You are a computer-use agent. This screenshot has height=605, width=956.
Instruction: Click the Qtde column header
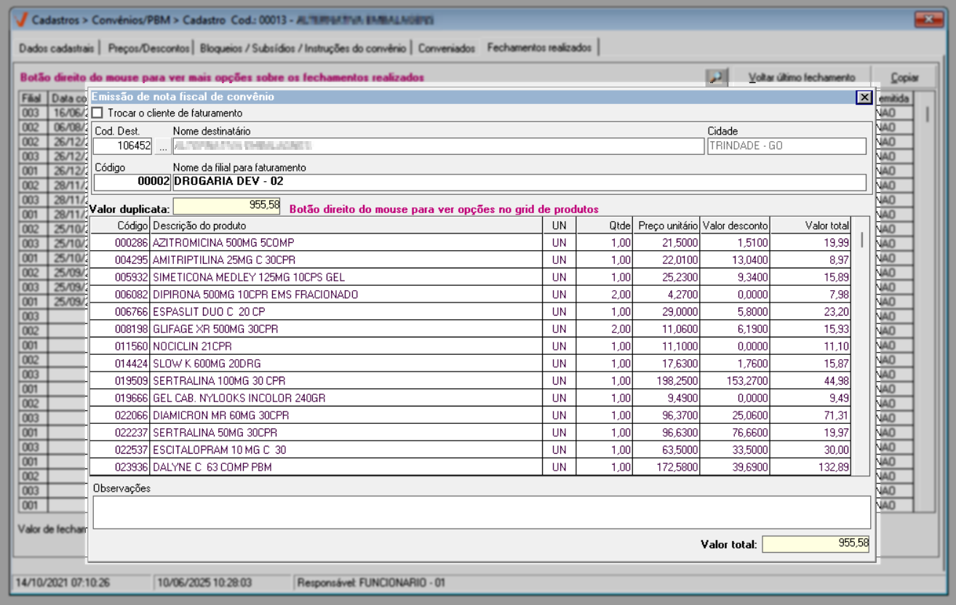coord(604,225)
